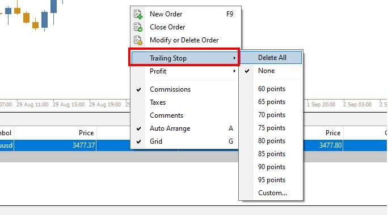Viewport: 388px width, 215px height.
Task: Select the 3477.80 price cell
Action: click(330, 145)
